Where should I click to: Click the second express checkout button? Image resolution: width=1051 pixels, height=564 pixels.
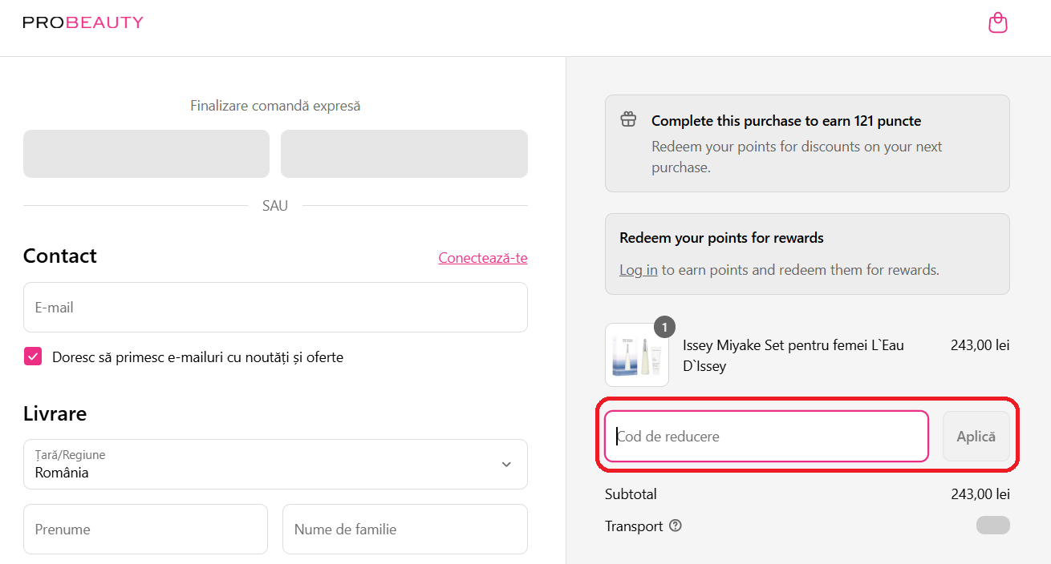tap(404, 154)
